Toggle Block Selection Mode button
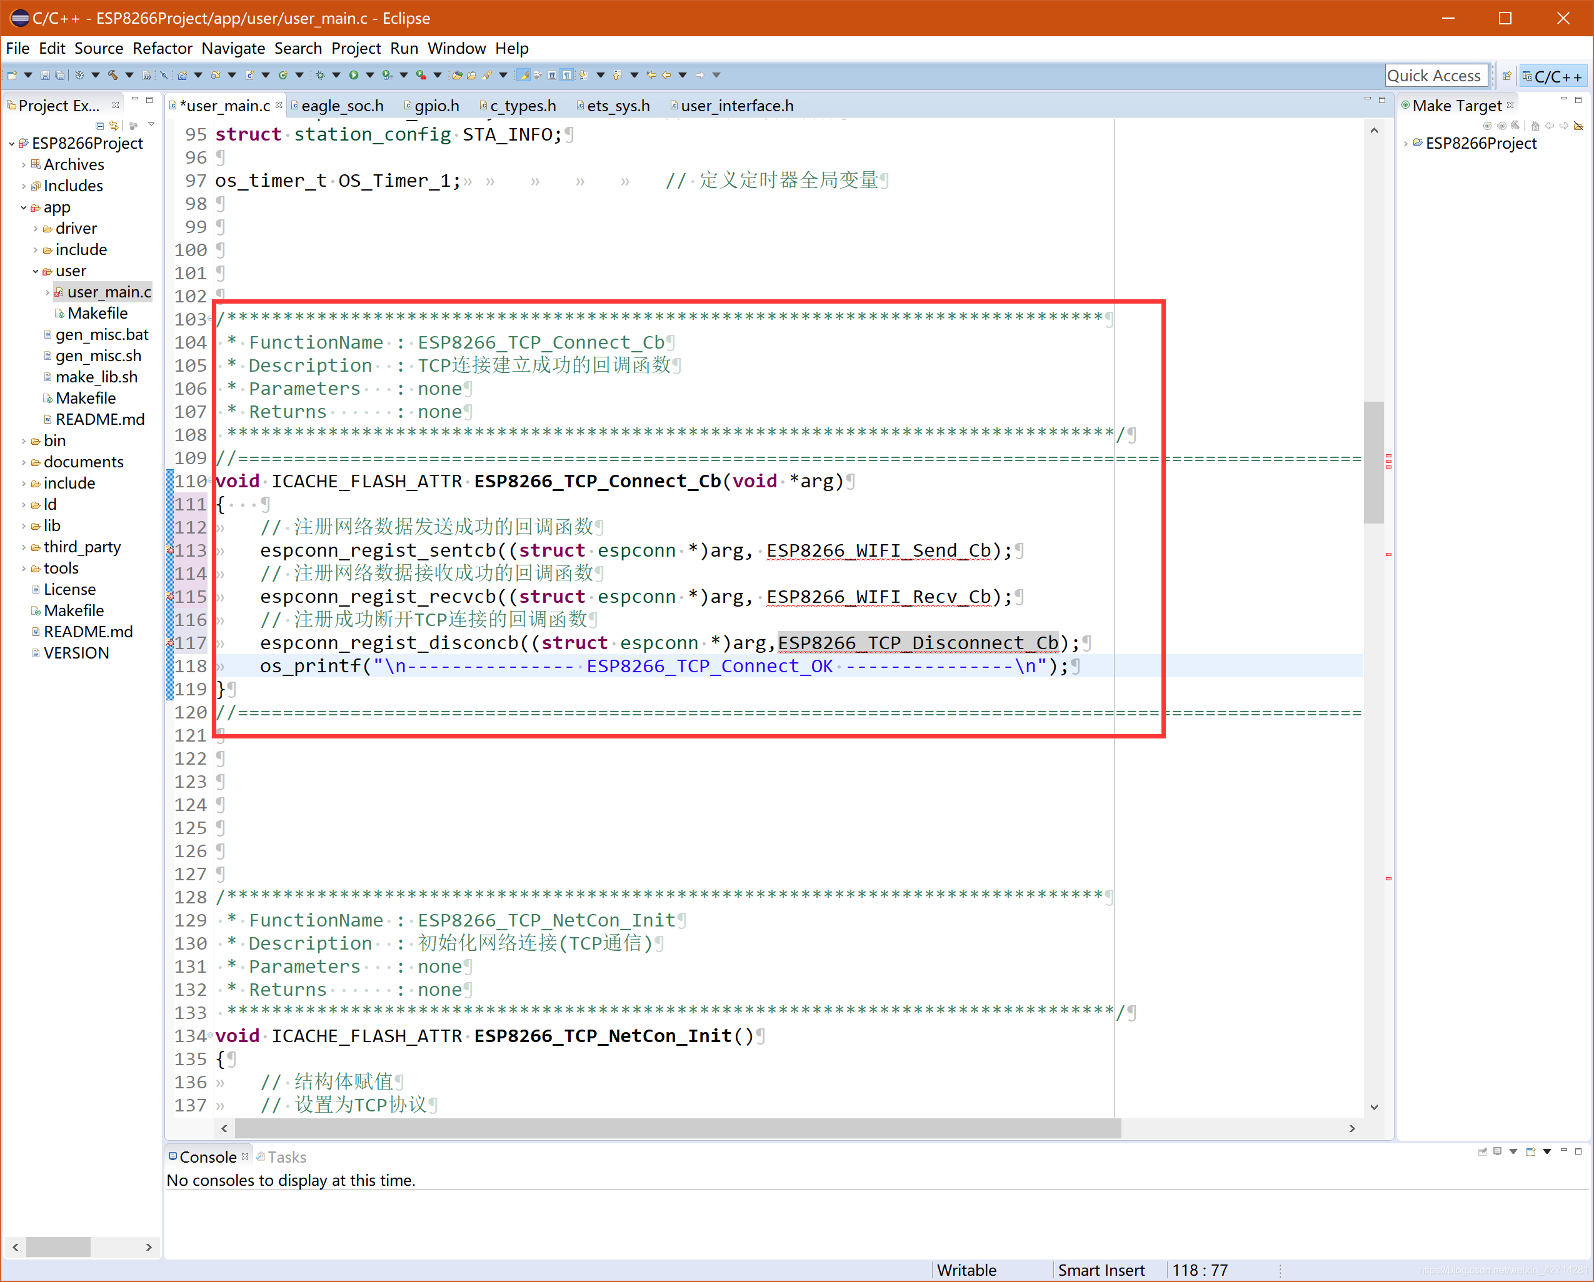 coord(551,76)
